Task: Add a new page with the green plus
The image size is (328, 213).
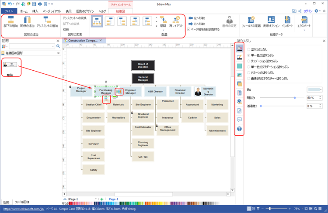Action: click(x=102, y=199)
